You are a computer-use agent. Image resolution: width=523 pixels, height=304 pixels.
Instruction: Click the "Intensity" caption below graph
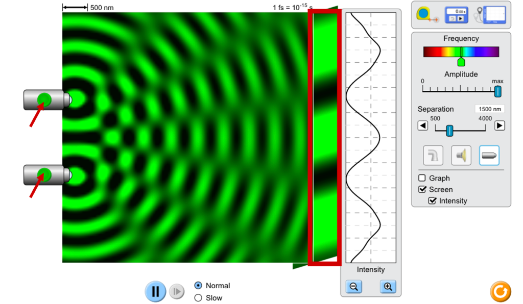coord(371,269)
